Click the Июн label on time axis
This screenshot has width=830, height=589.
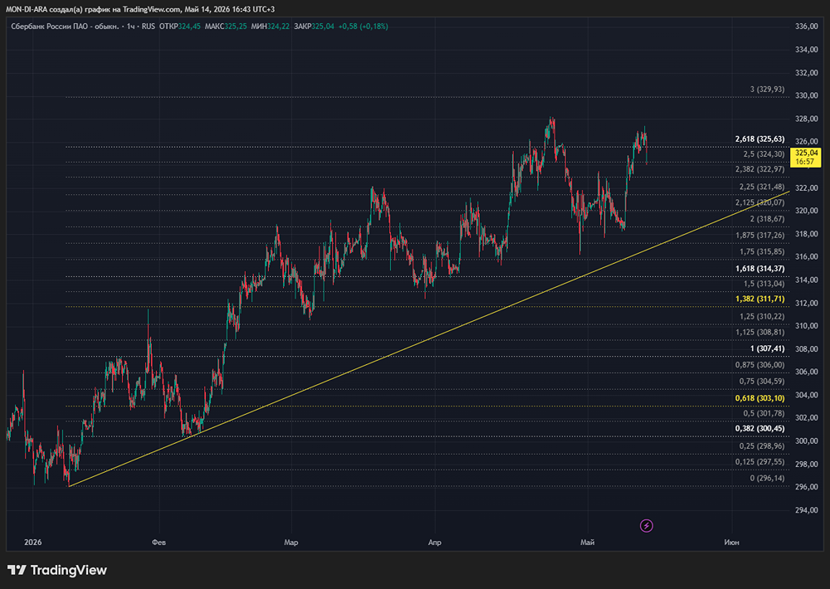pos(731,543)
